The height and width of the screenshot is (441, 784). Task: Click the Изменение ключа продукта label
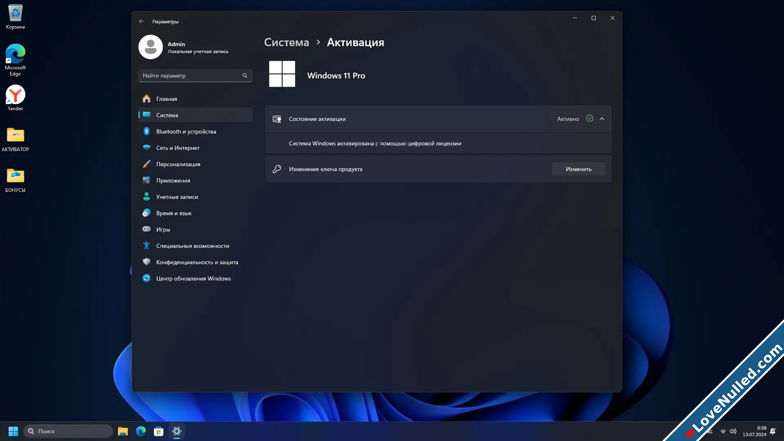(x=325, y=169)
